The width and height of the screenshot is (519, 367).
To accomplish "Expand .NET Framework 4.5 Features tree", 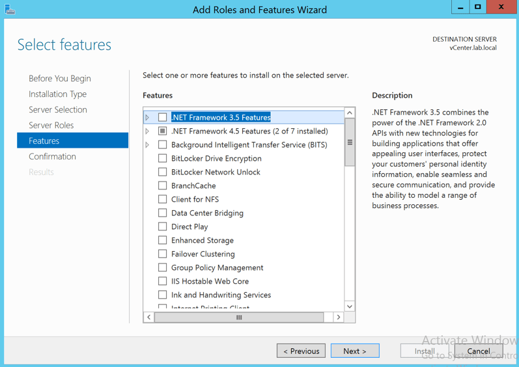I will click(148, 131).
